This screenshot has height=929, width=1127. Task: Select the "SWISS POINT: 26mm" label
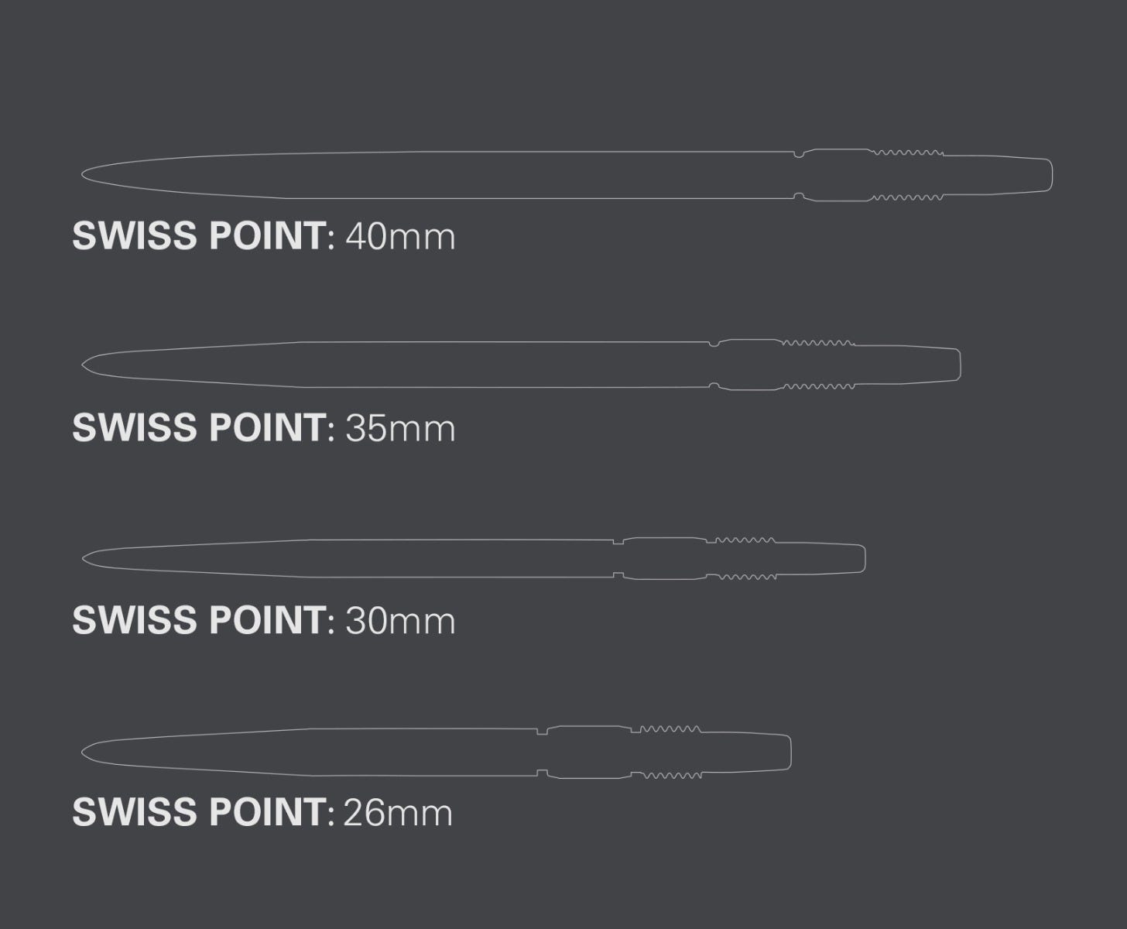pyautogui.click(x=262, y=812)
